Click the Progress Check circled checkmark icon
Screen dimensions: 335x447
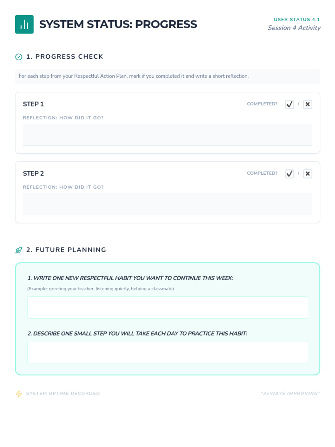coord(19,57)
